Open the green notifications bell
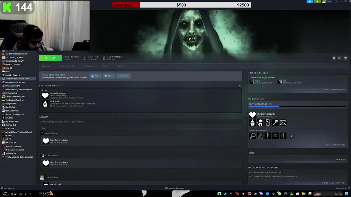This screenshot has height=197, width=351. click(318, 1)
